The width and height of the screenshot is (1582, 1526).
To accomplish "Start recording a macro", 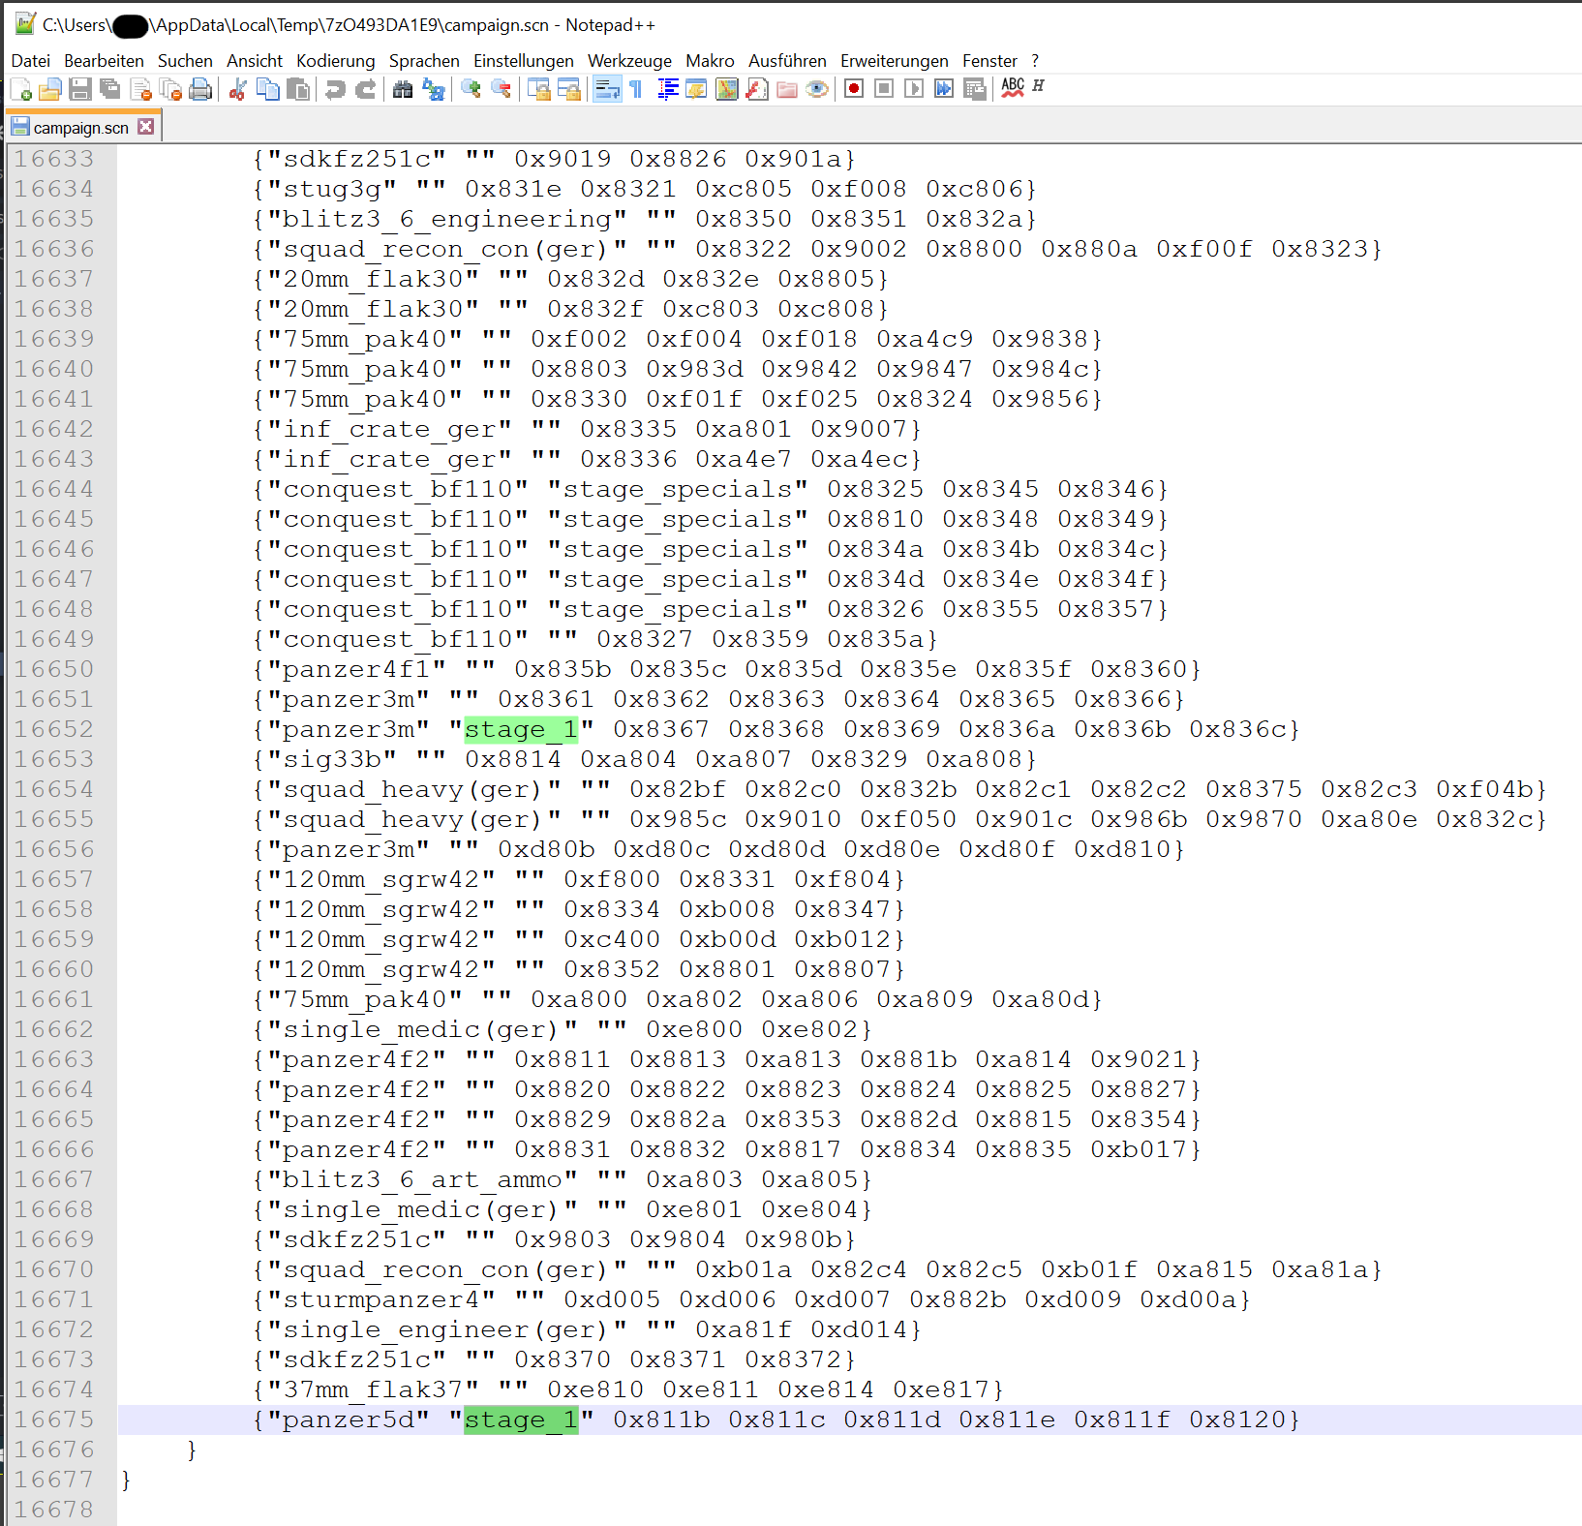I will pyautogui.click(x=854, y=89).
